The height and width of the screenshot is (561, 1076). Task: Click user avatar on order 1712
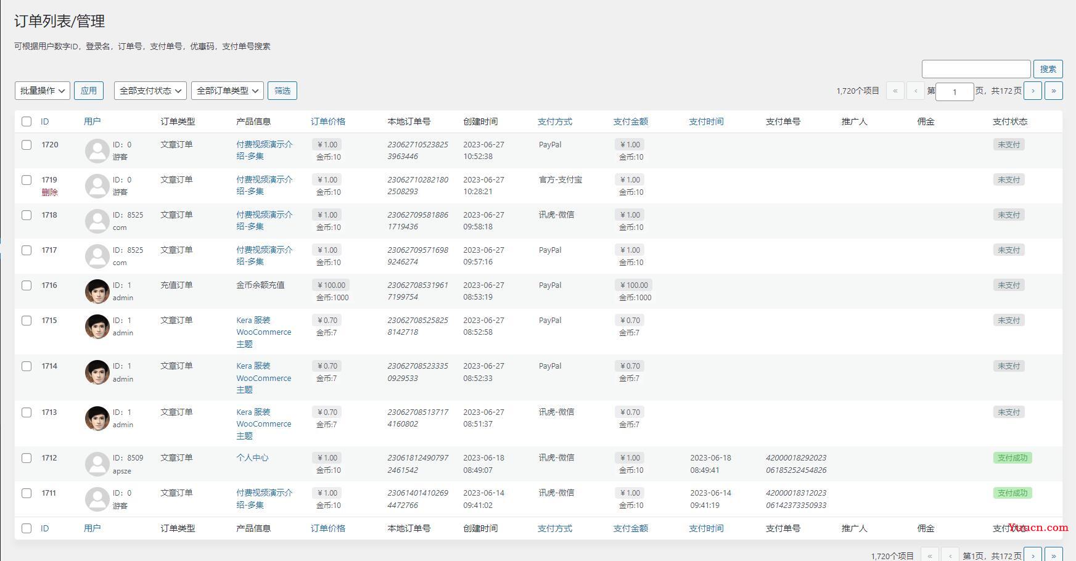click(x=97, y=464)
